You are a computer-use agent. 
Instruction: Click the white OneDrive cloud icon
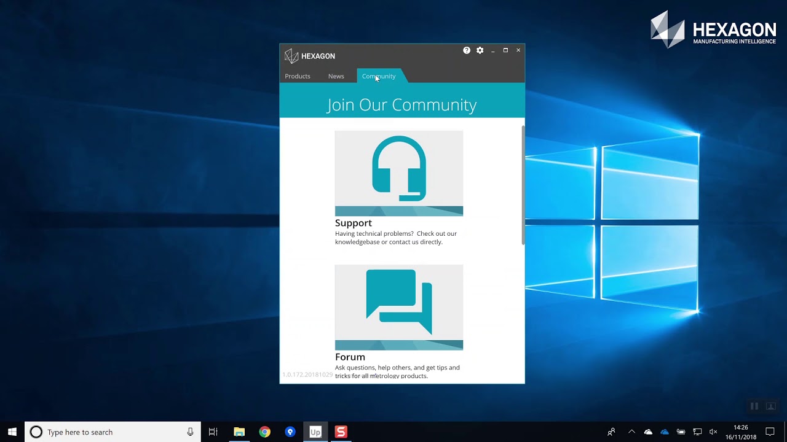[648, 432]
